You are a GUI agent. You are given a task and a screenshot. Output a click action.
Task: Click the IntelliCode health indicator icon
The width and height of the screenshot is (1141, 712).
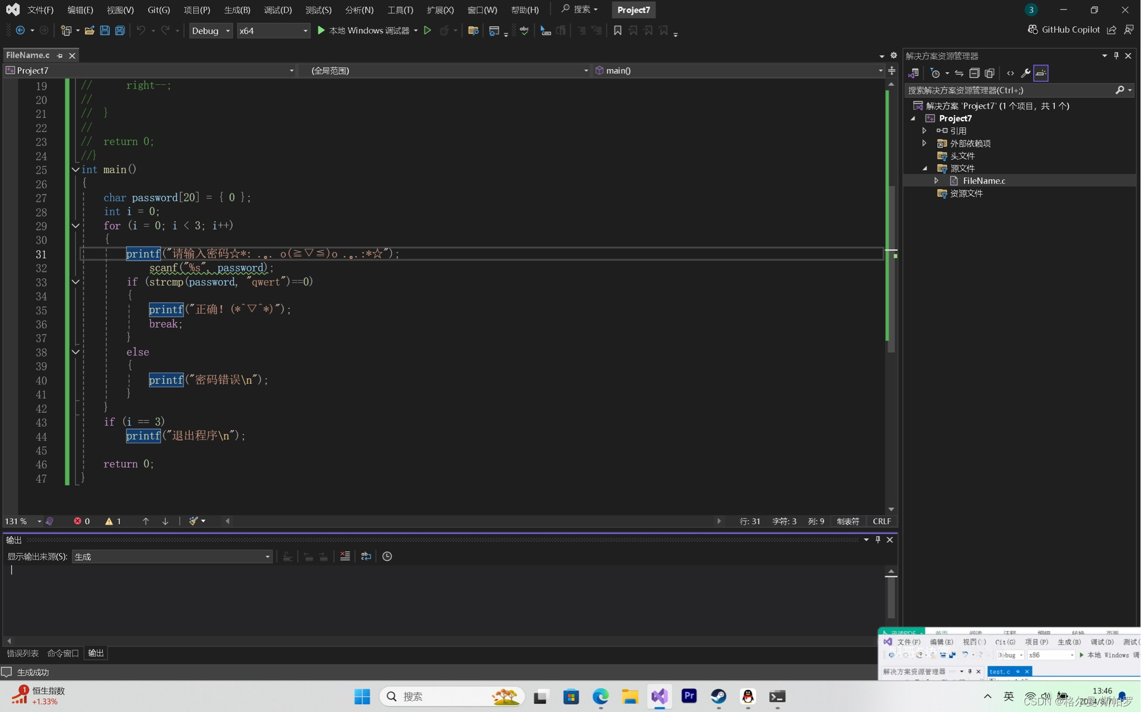click(x=50, y=521)
